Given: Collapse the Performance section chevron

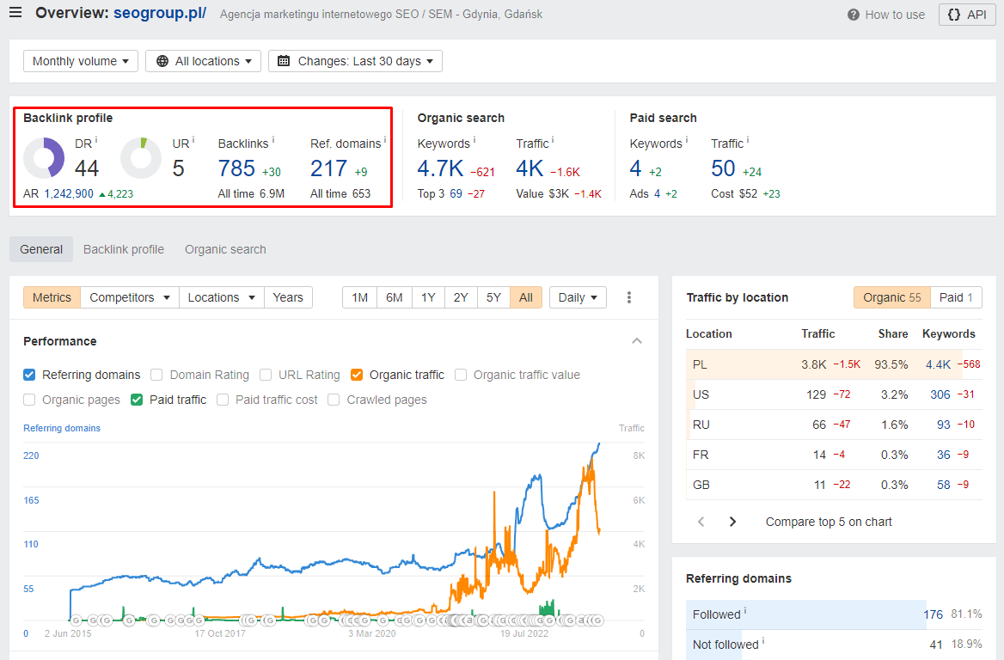Looking at the screenshot, I should click(636, 340).
